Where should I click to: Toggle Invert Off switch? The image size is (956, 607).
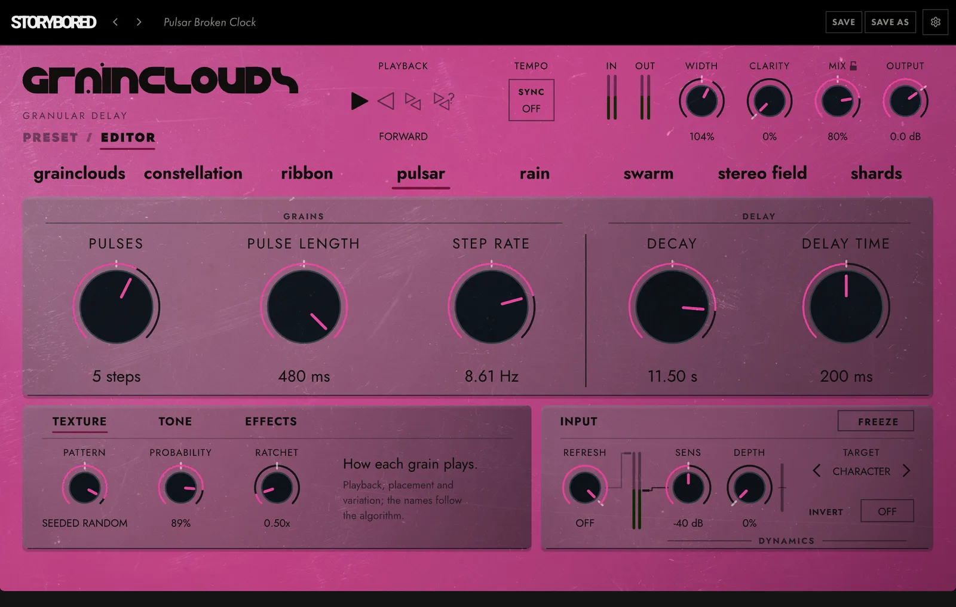coord(887,511)
